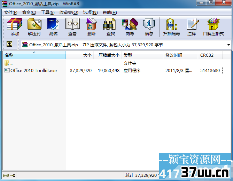Go up one folder level button
Viewport: 233px width, 181px height.
(9, 44)
